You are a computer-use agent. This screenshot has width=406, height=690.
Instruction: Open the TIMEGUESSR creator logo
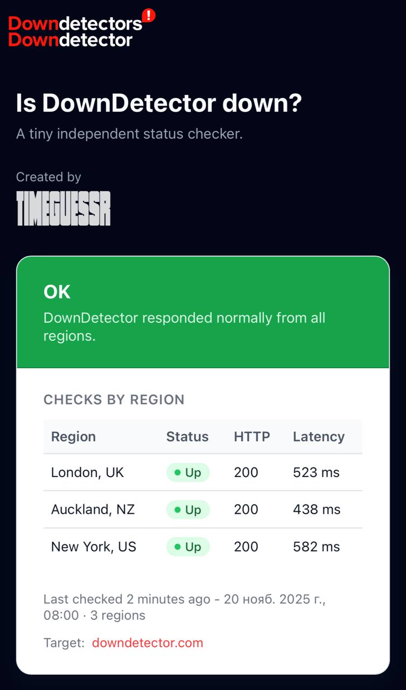click(64, 208)
